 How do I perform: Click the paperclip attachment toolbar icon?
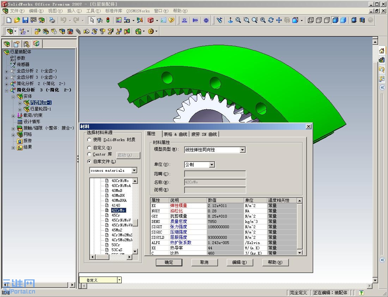[x=78, y=31]
